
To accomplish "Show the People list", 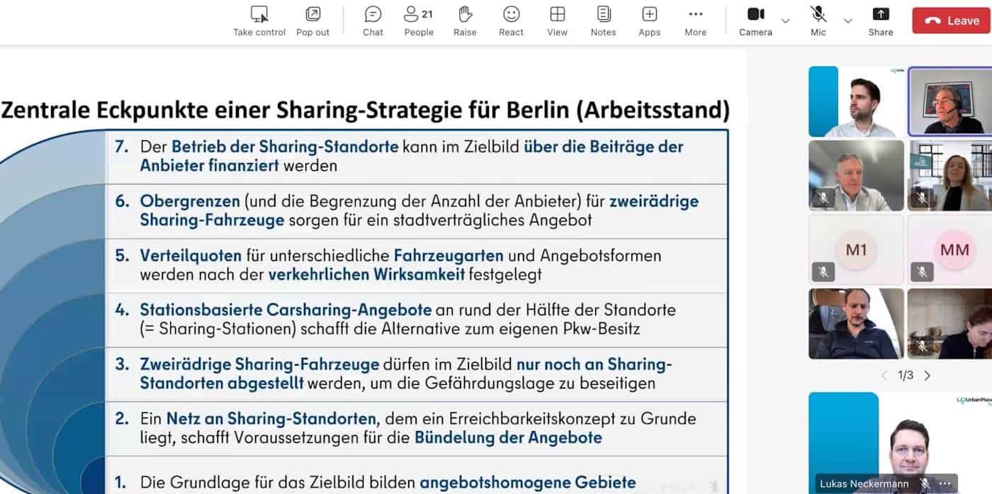I will pos(418,15).
